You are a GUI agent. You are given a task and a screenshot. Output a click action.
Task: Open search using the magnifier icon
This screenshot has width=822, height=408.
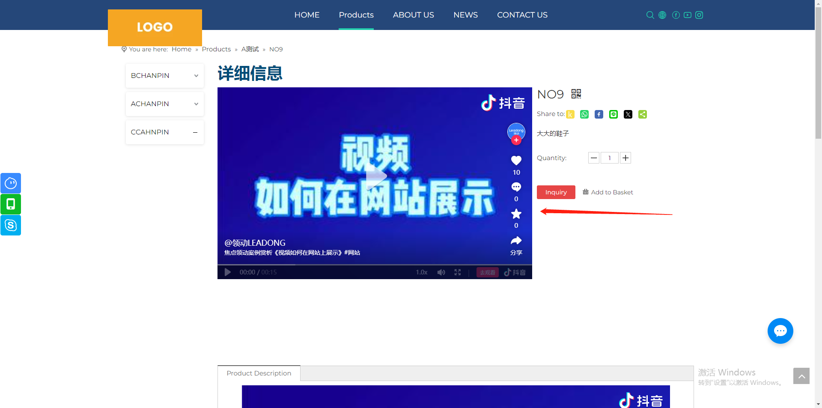click(x=650, y=15)
